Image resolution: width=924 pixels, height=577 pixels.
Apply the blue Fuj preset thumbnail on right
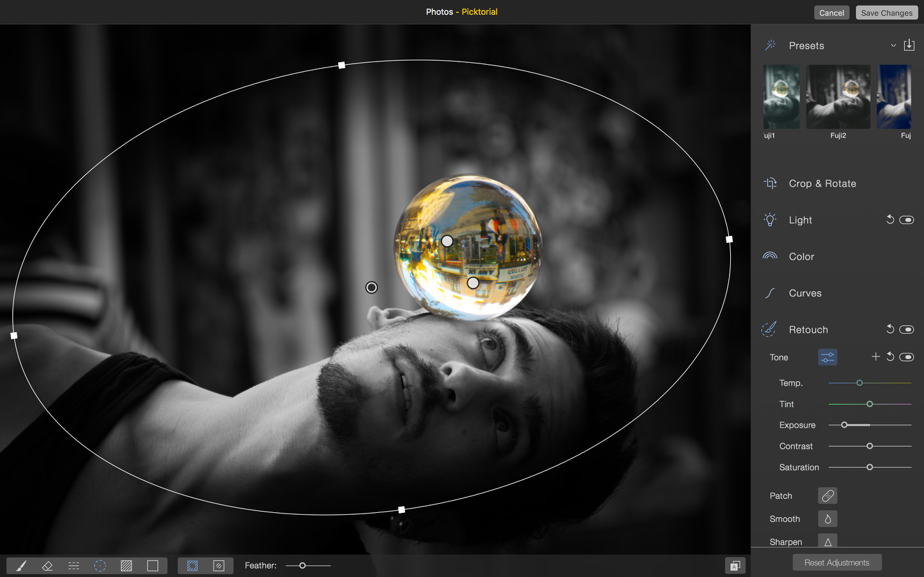[894, 97]
